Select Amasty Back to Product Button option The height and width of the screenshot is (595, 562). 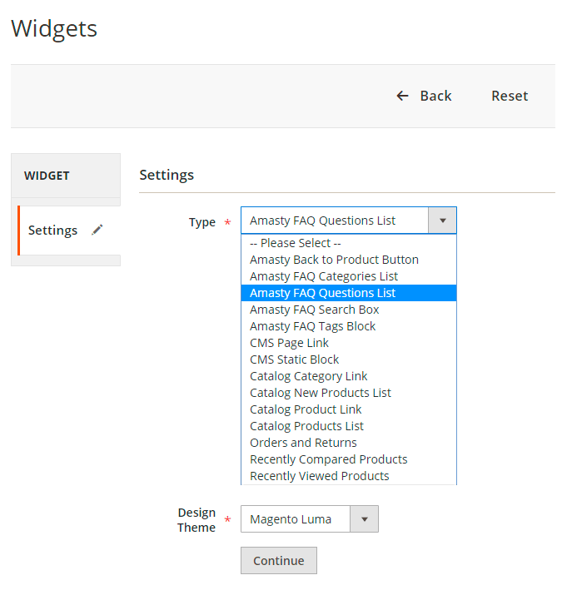click(349, 260)
